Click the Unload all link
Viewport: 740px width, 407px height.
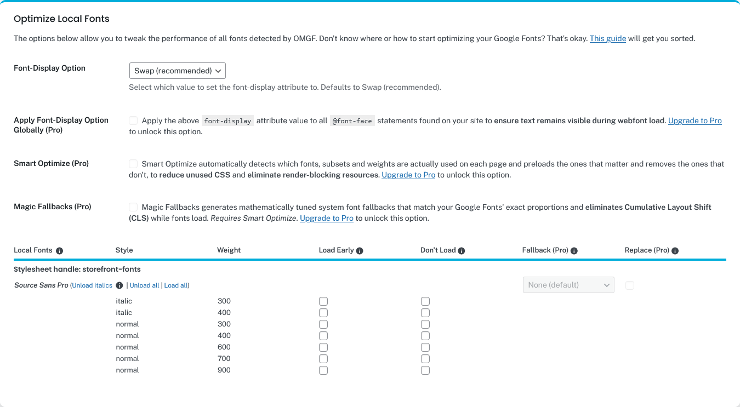[x=144, y=285]
